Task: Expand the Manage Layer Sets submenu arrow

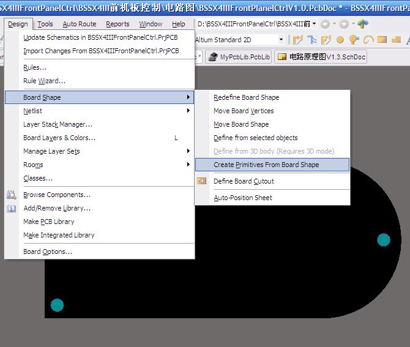Action: (x=188, y=151)
